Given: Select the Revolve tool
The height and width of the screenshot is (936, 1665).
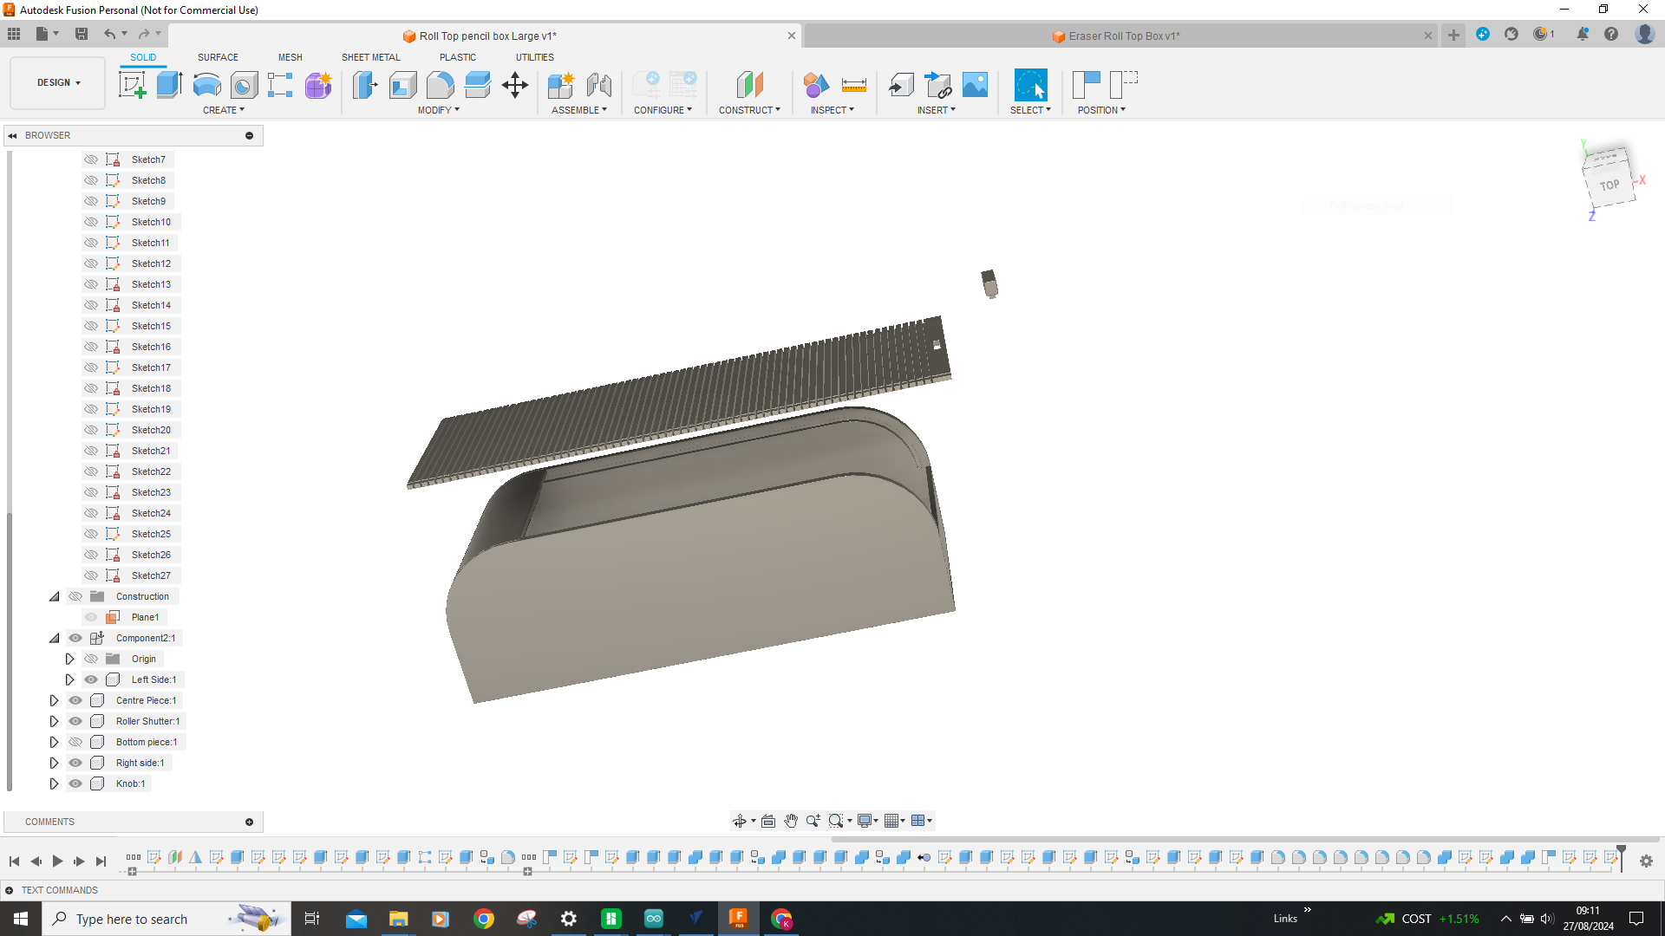Looking at the screenshot, I should [x=206, y=85].
